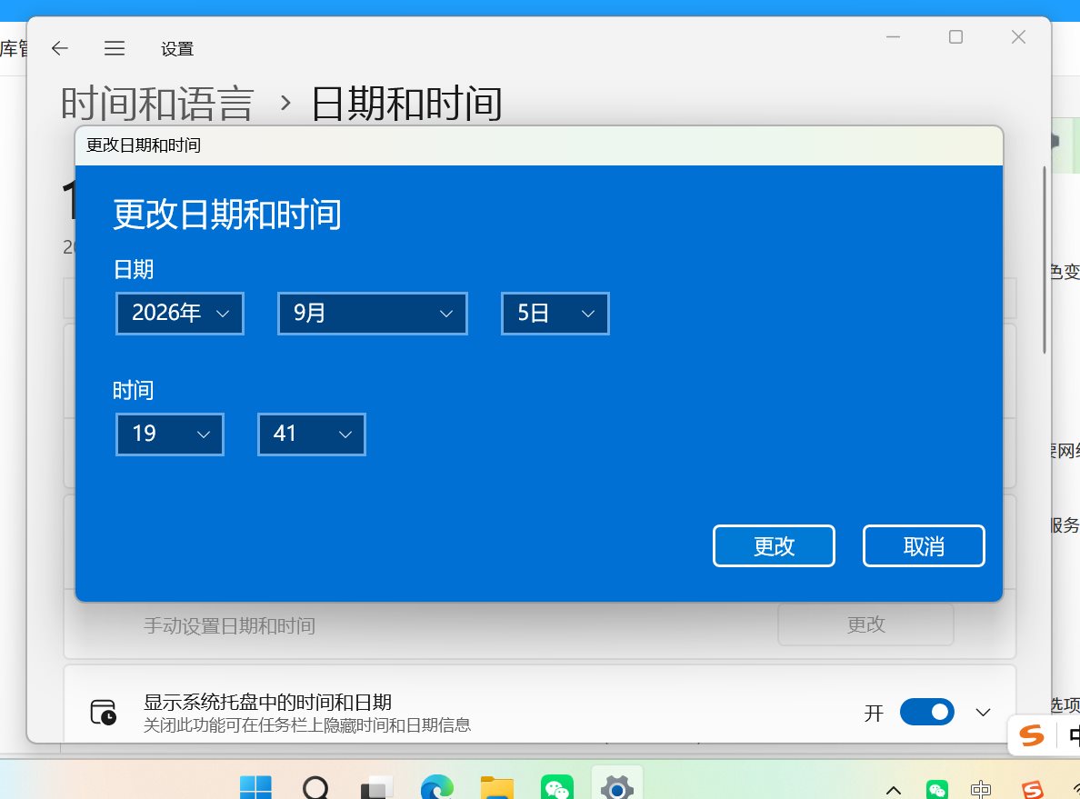This screenshot has width=1080, height=799.
Task: Click the Settings page vertical scrollbar
Action: click(x=1045, y=260)
